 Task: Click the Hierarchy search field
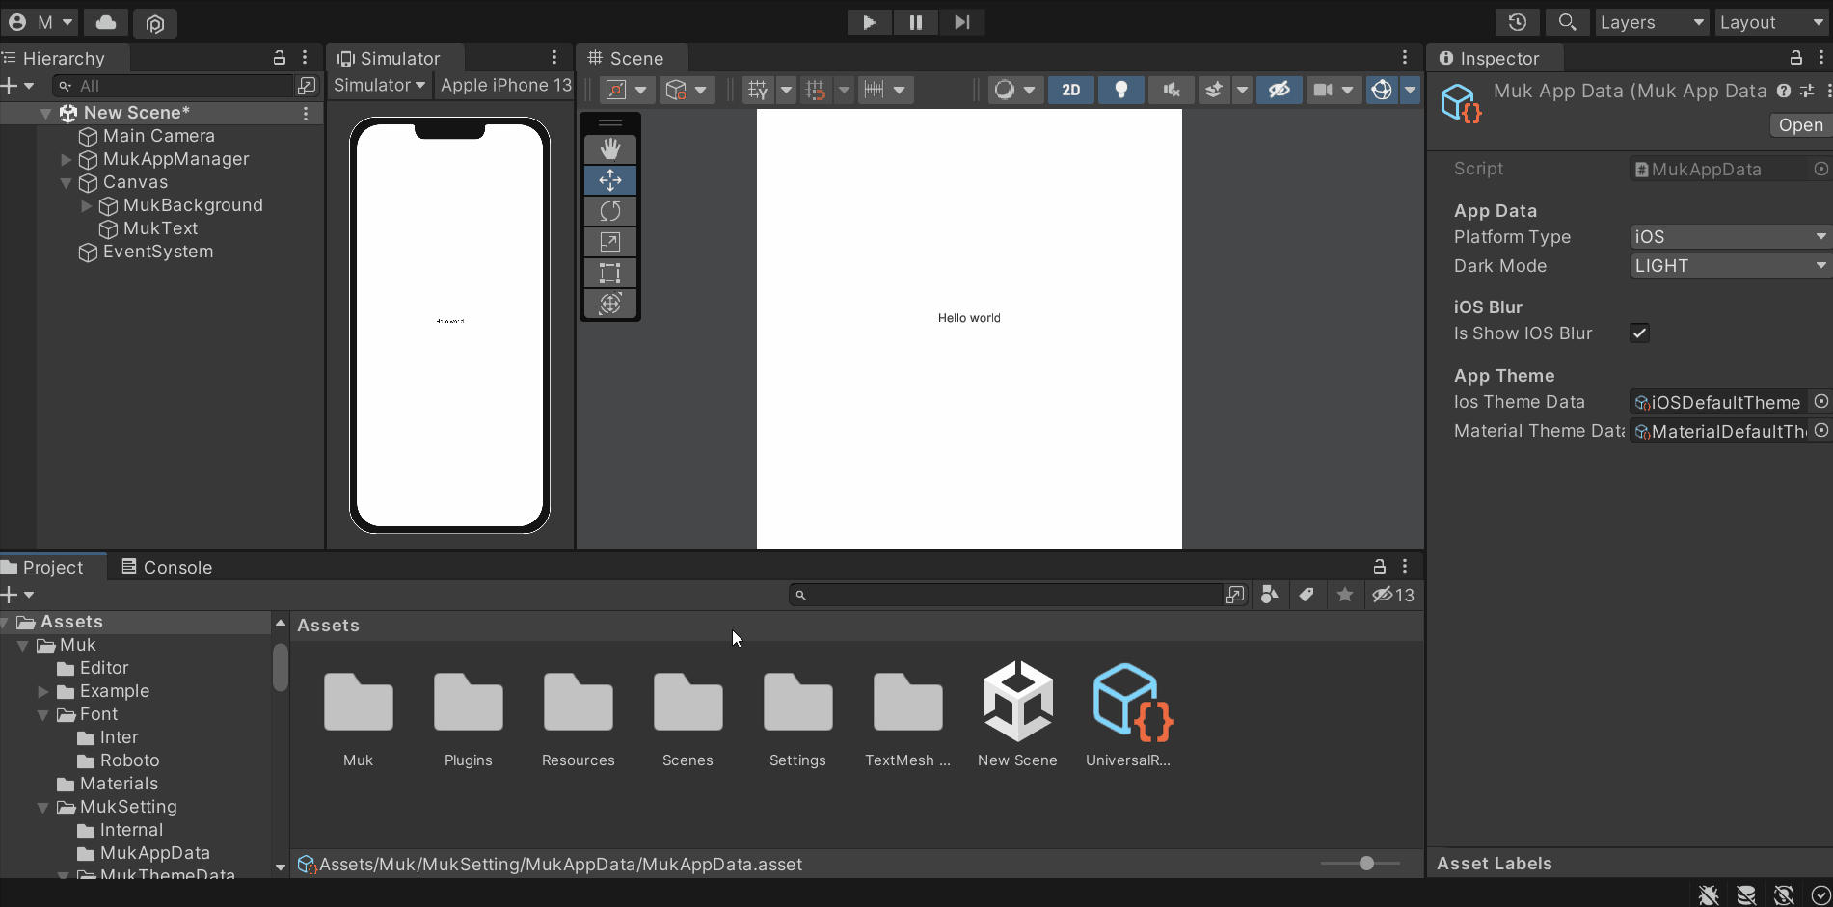(x=174, y=86)
